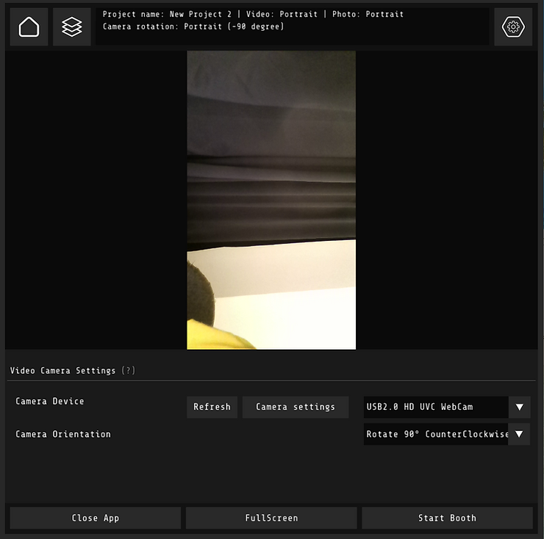Click the Camera Orientation label
Viewport: 544px width, 539px height.
point(63,434)
